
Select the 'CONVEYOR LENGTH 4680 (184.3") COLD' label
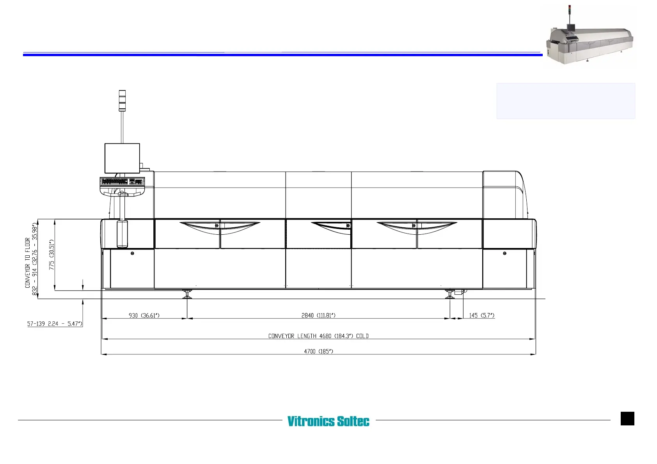[318, 336]
